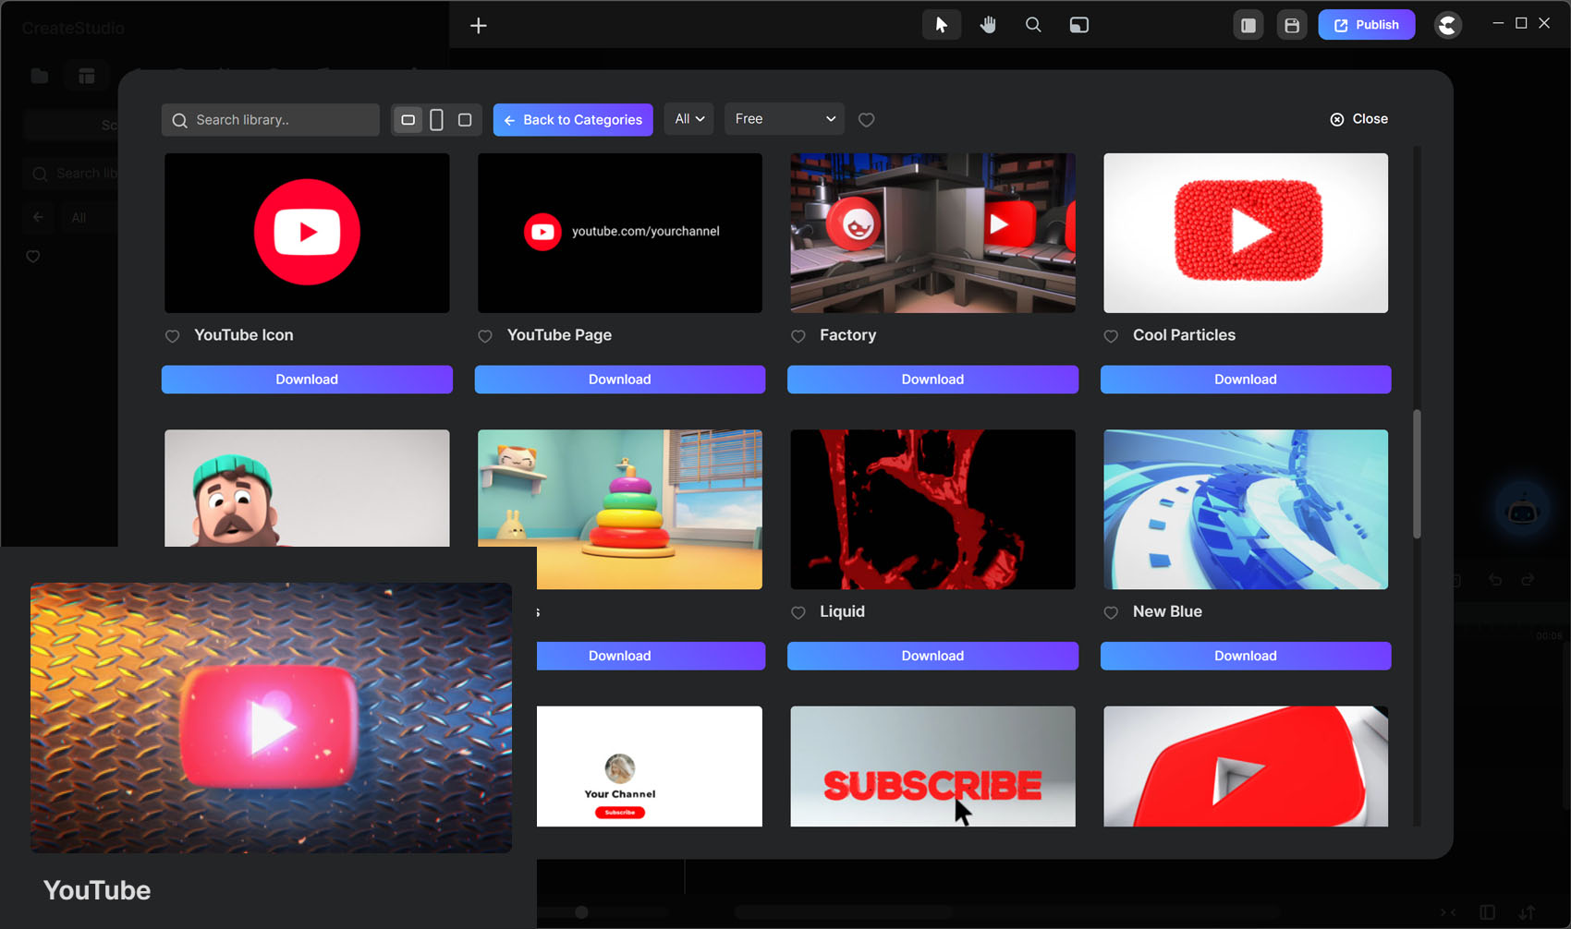Click the save project icon
The width and height of the screenshot is (1571, 929).
tap(1292, 25)
